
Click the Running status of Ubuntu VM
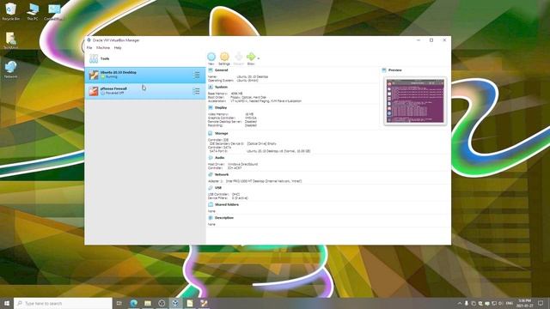click(x=111, y=76)
